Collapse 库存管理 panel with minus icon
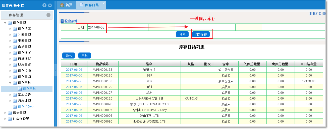The image size is (328, 129). (x=48, y=15)
